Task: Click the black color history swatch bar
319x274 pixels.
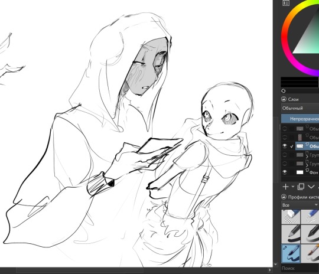Action: point(300,82)
